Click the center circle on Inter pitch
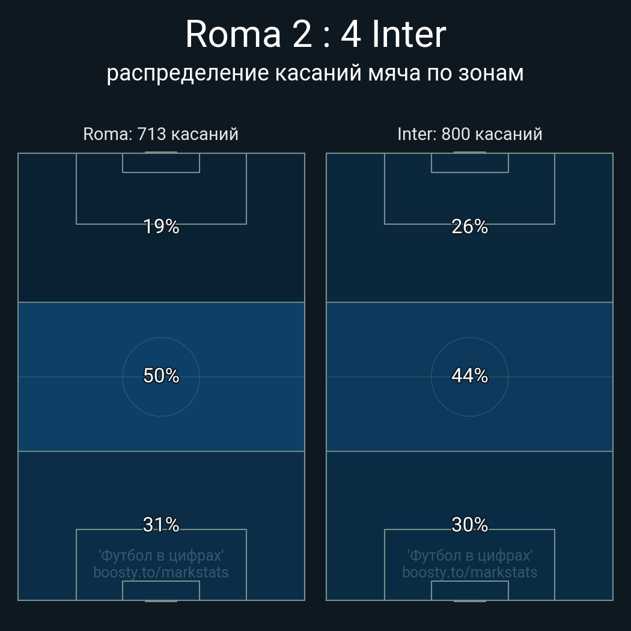The height and width of the screenshot is (631, 631). click(x=469, y=377)
